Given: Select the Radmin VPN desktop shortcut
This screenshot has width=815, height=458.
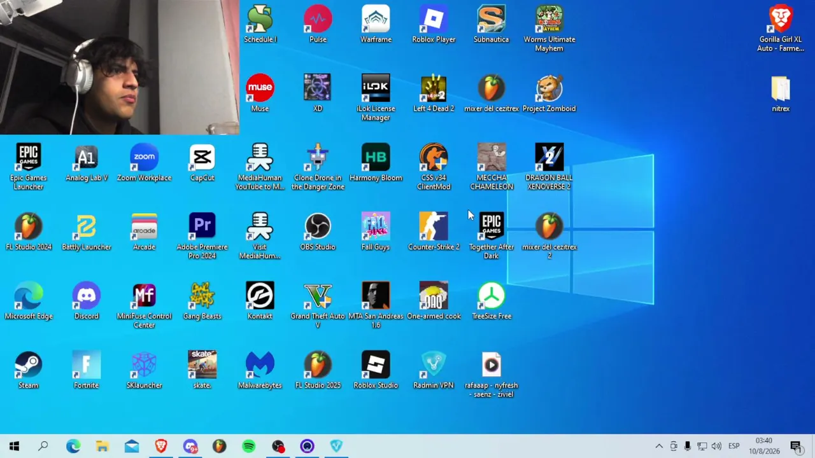Looking at the screenshot, I should click(x=434, y=371).
